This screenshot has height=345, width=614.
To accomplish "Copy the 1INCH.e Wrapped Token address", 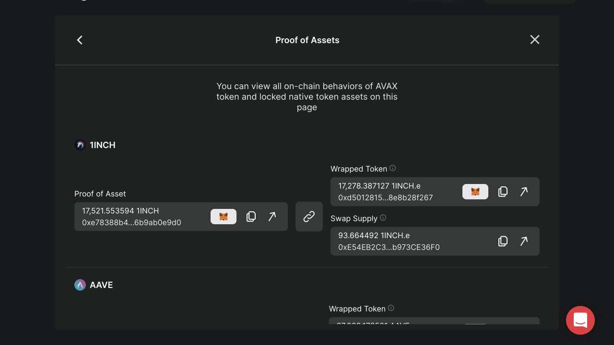I will [x=503, y=192].
